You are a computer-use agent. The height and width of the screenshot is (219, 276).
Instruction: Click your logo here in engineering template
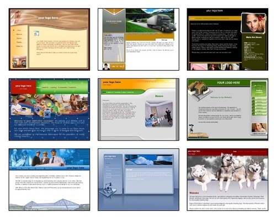75,168
